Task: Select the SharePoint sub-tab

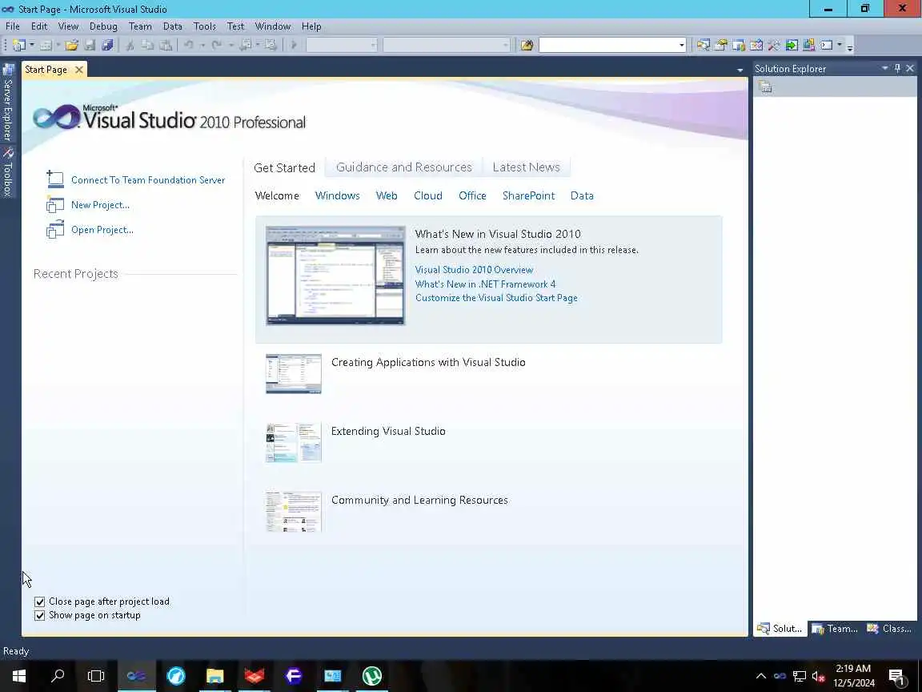Action: tap(528, 195)
